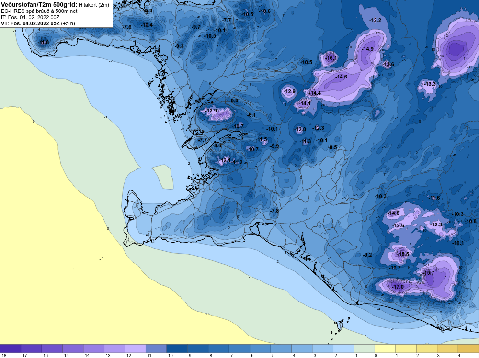
Task: Click the -11.5 temperature label
Action: pyautogui.click(x=262, y=139)
